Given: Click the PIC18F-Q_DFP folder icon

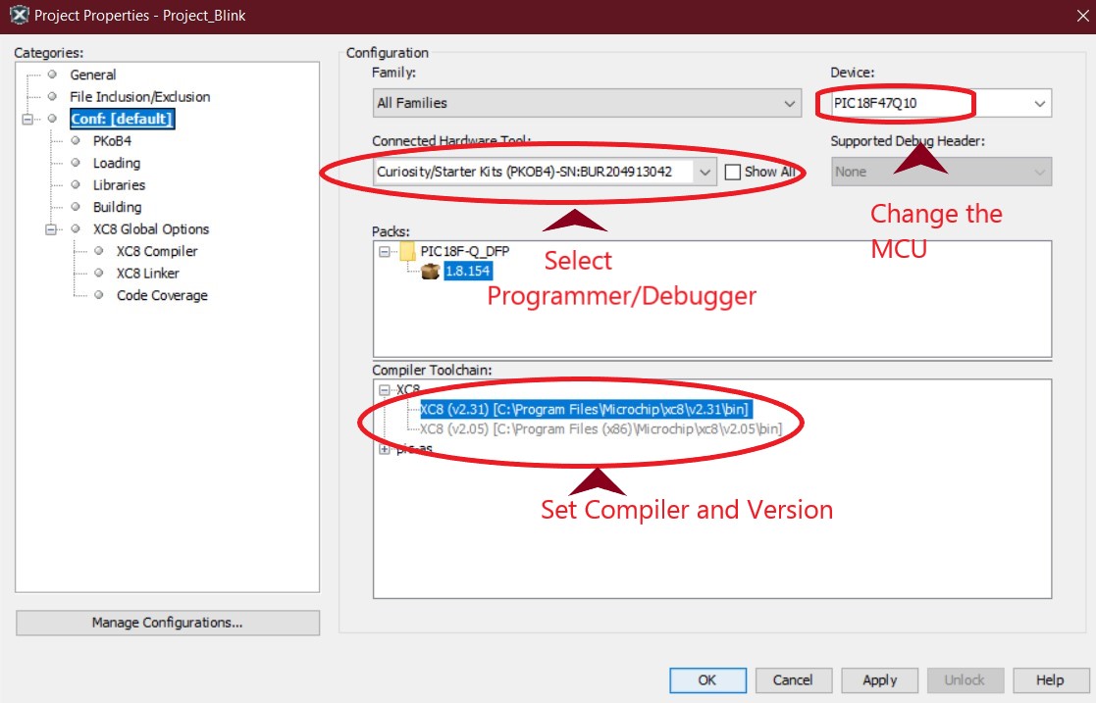Looking at the screenshot, I should coord(407,252).
